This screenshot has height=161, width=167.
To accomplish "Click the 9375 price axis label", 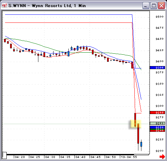I will tap(160, 72).
